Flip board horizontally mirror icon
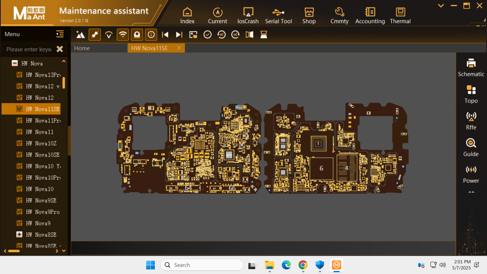 coord(250,35)
